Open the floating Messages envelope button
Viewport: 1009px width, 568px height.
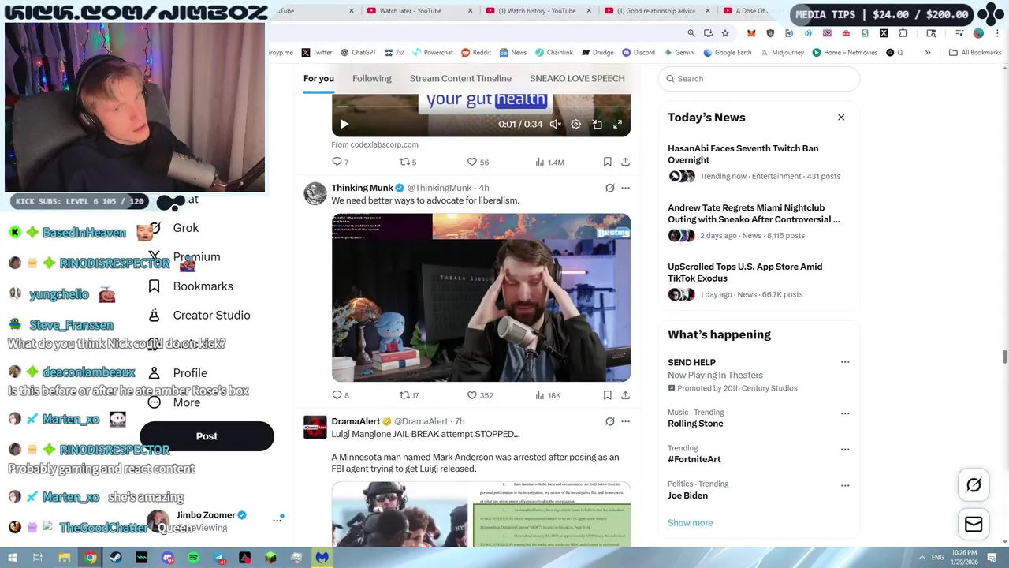[x=974, y=524]
